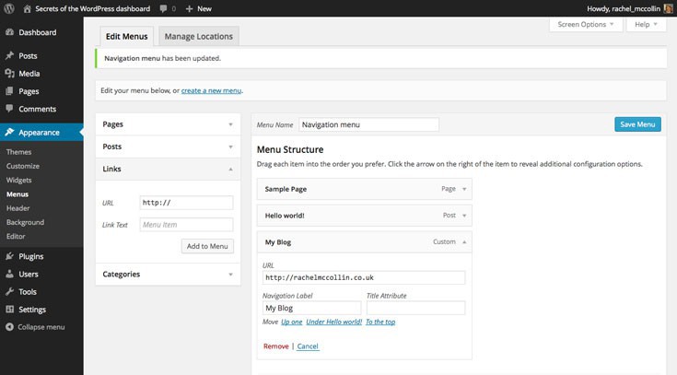Click the To the top link

pyautogui.click(x=380, y=322)
